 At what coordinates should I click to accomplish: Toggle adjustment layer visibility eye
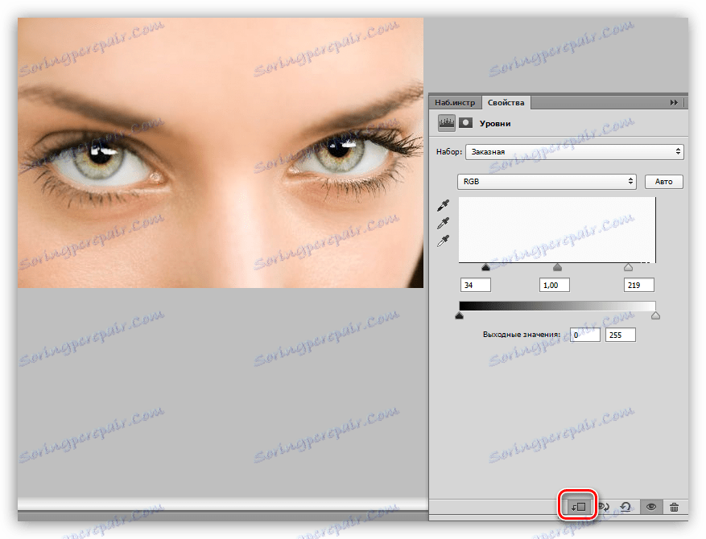point(651,507)
